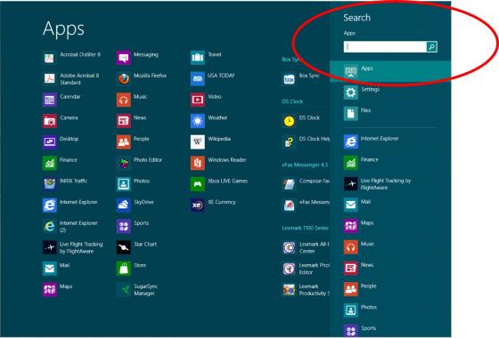Open the Calendar app tile
The image size is (499, 338).
click(49, 100)
